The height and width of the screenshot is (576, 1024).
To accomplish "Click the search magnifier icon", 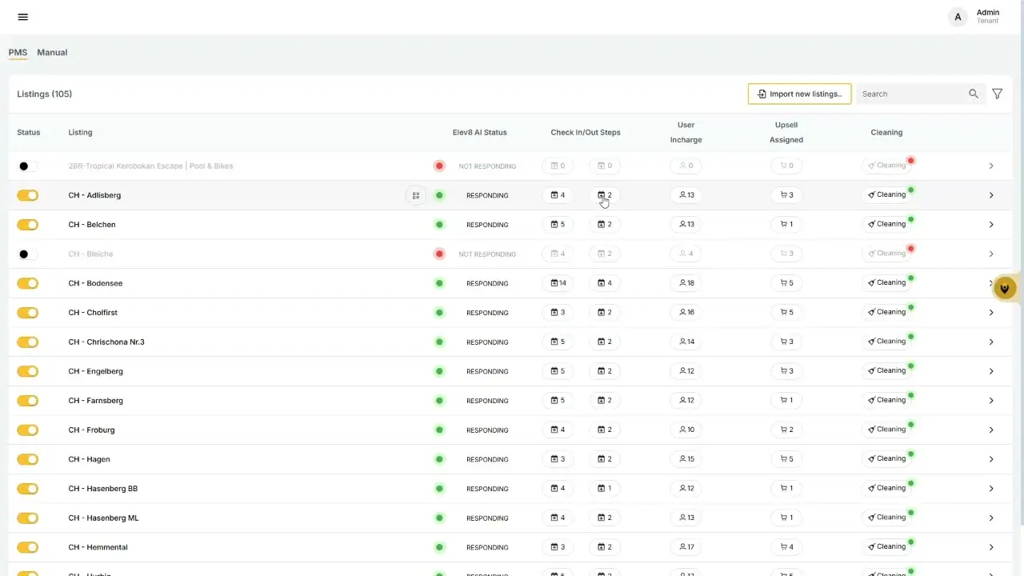I will (974, 94).
